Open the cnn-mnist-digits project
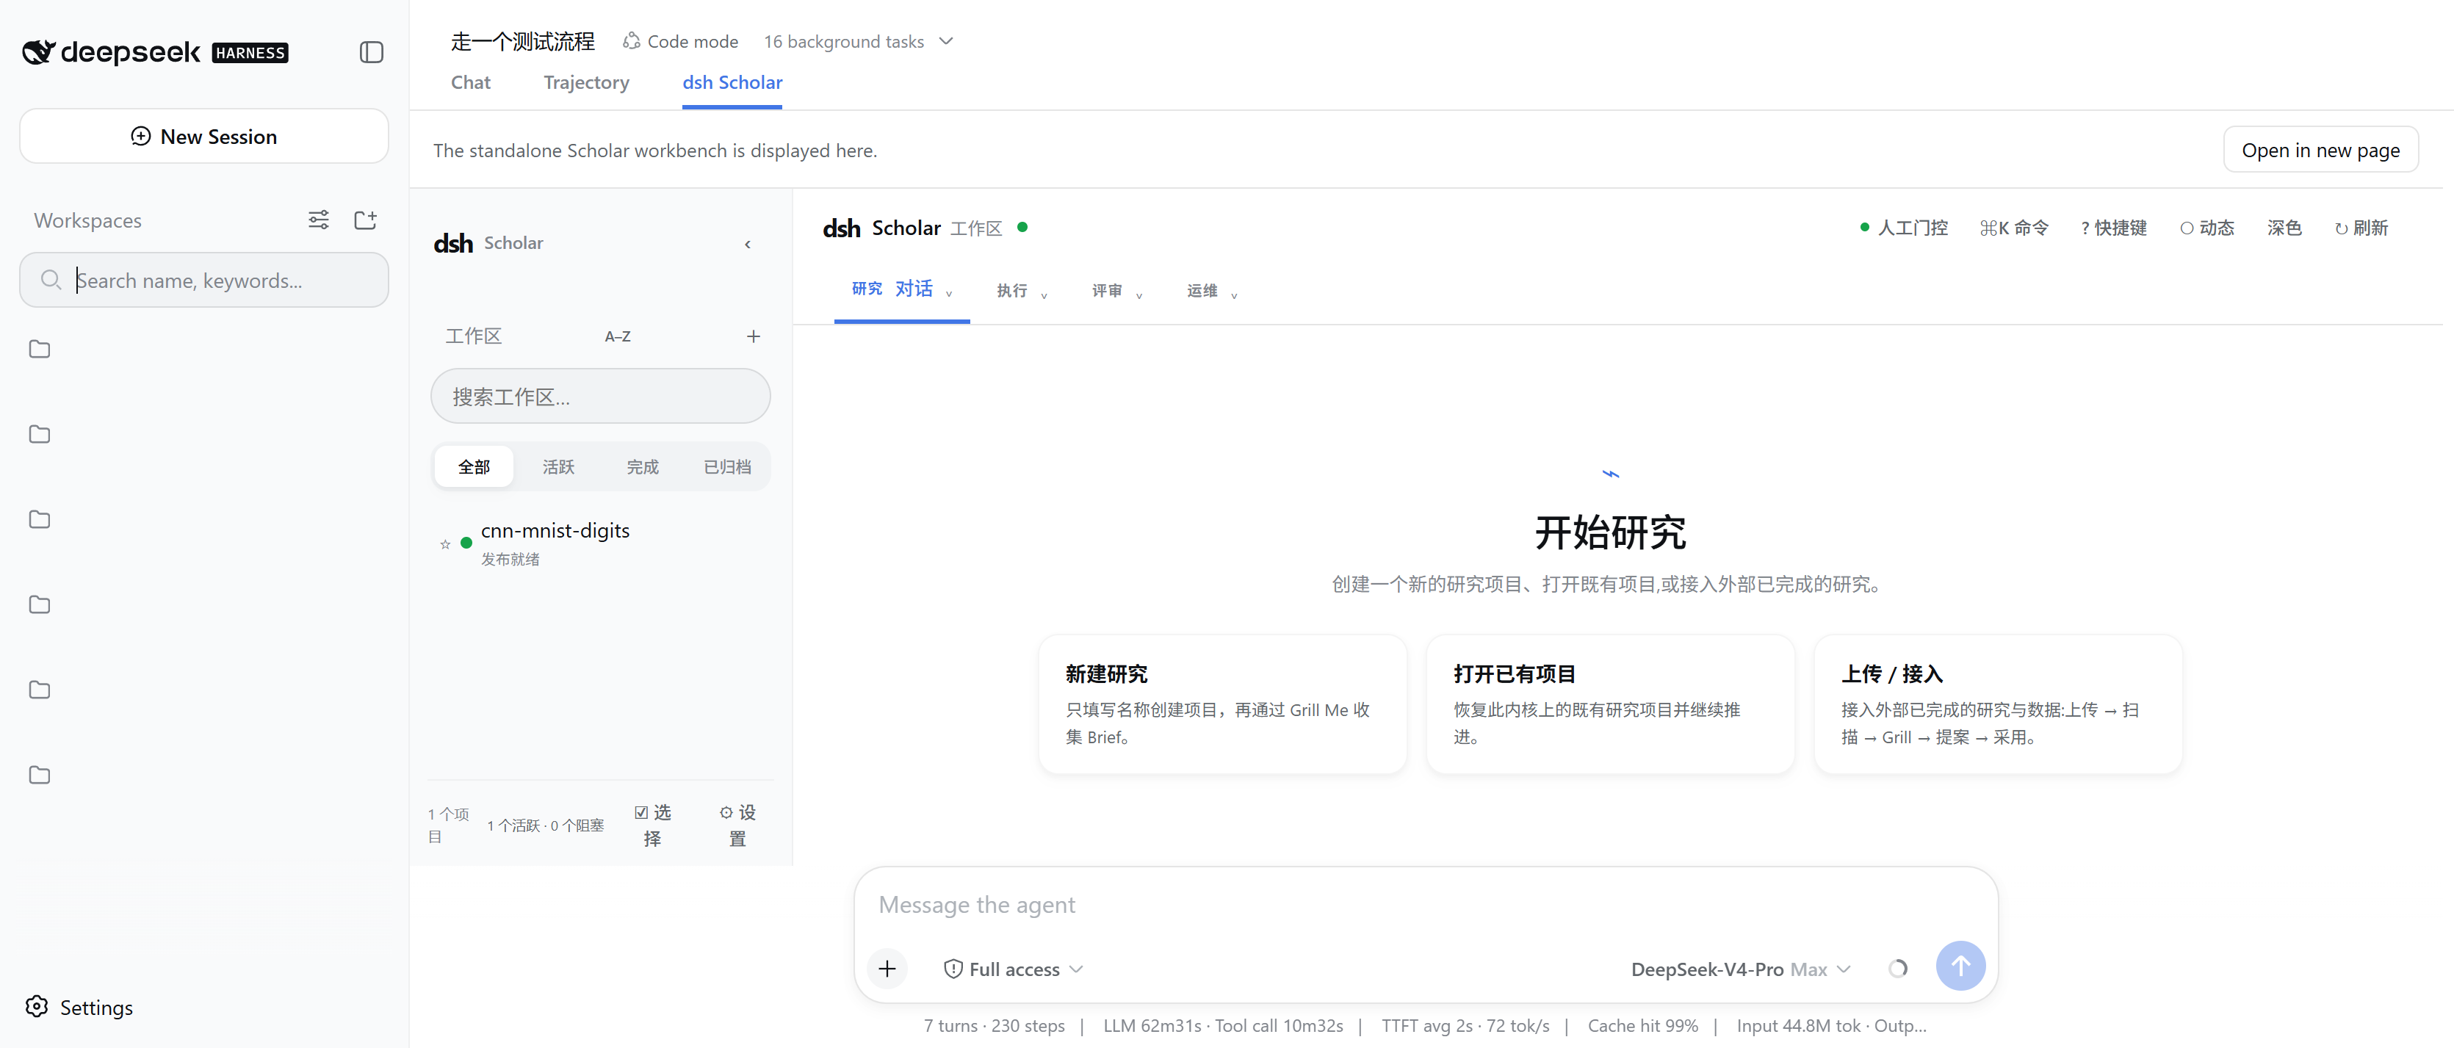2454x1048 pixels. [x=600, y=543]
